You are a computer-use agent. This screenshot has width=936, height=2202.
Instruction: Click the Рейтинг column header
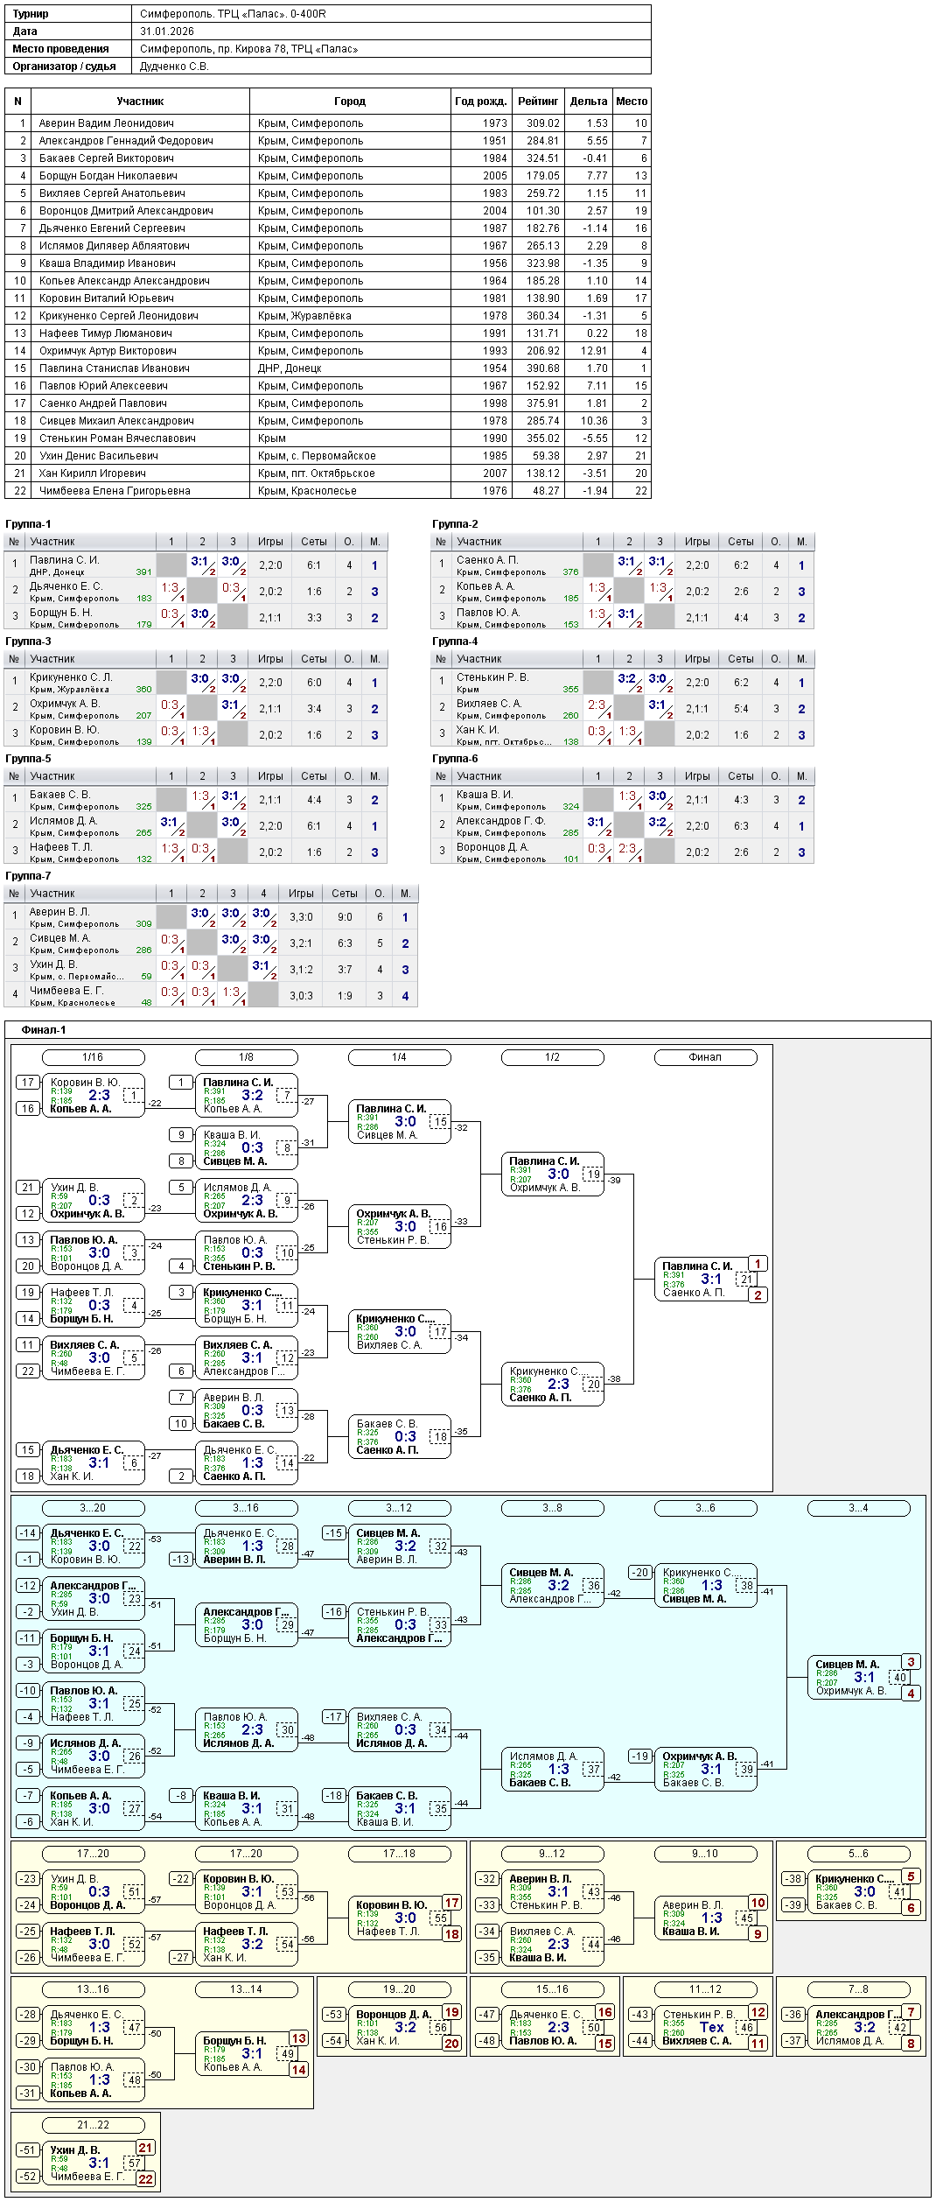click(x=537, y=102)
